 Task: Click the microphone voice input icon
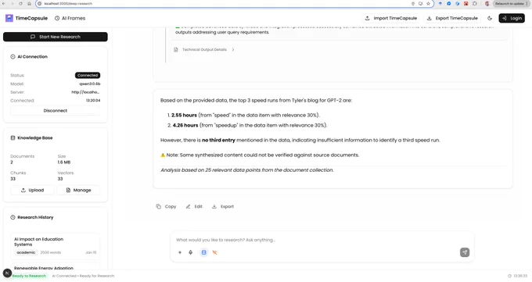click(x=191, y=252)
